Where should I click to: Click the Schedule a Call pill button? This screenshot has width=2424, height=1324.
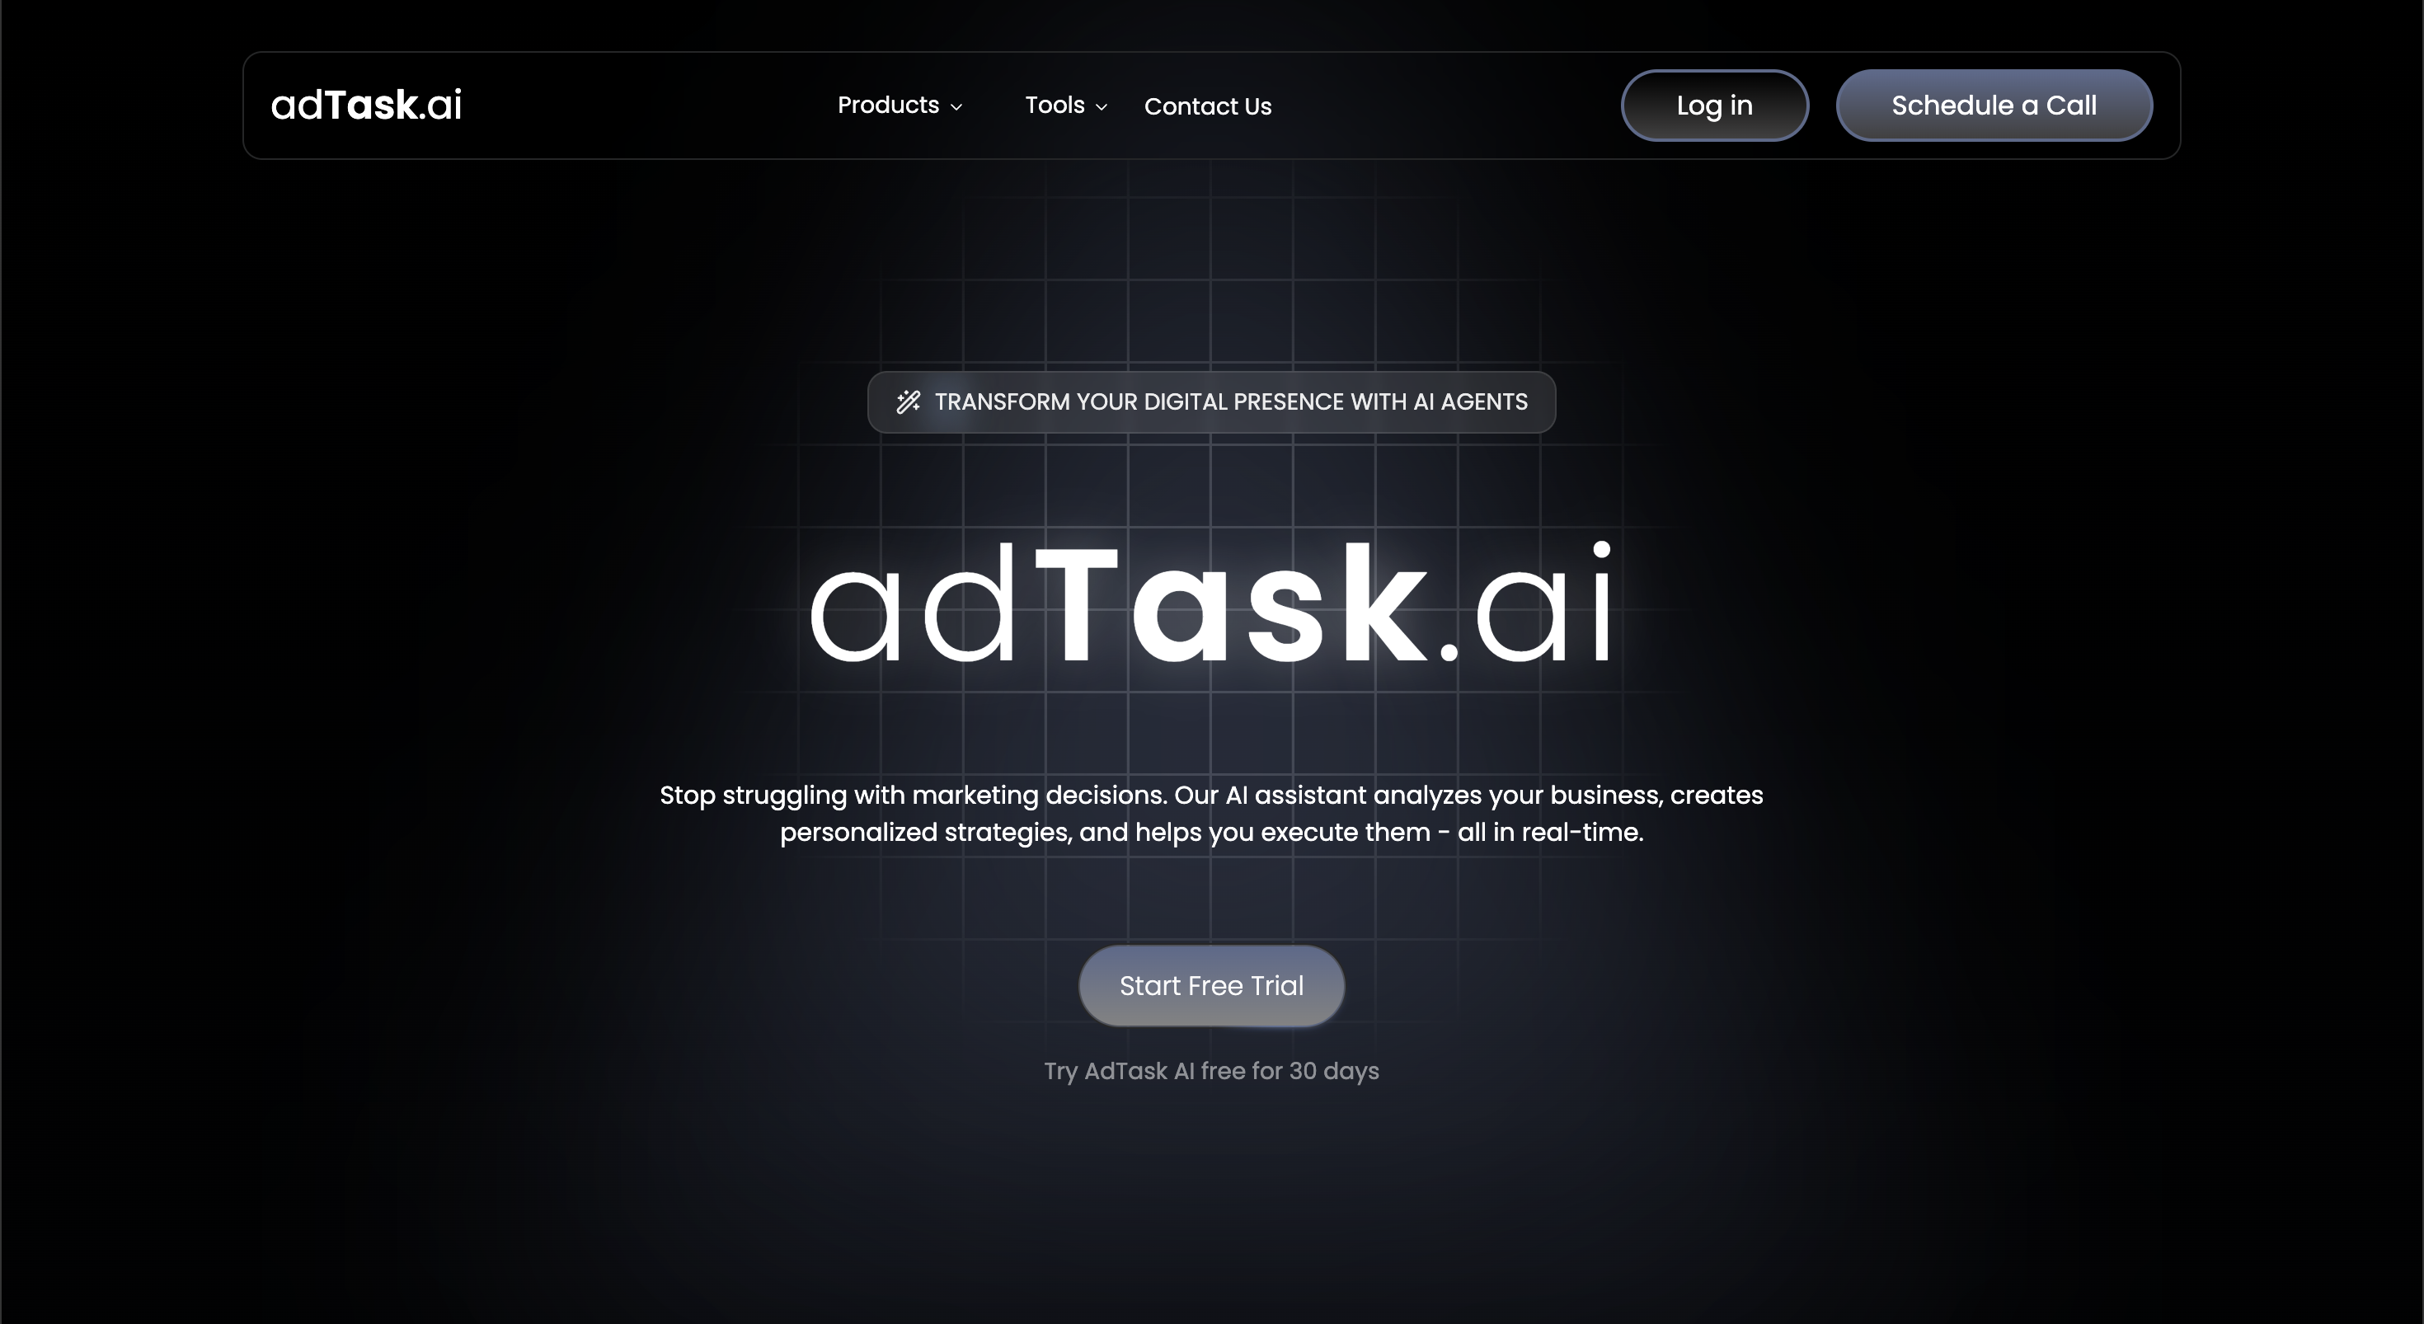pos(1993,105)
